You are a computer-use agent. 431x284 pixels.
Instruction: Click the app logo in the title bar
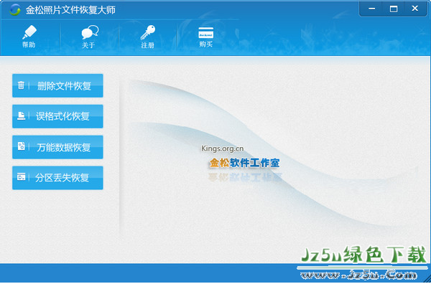15,10
